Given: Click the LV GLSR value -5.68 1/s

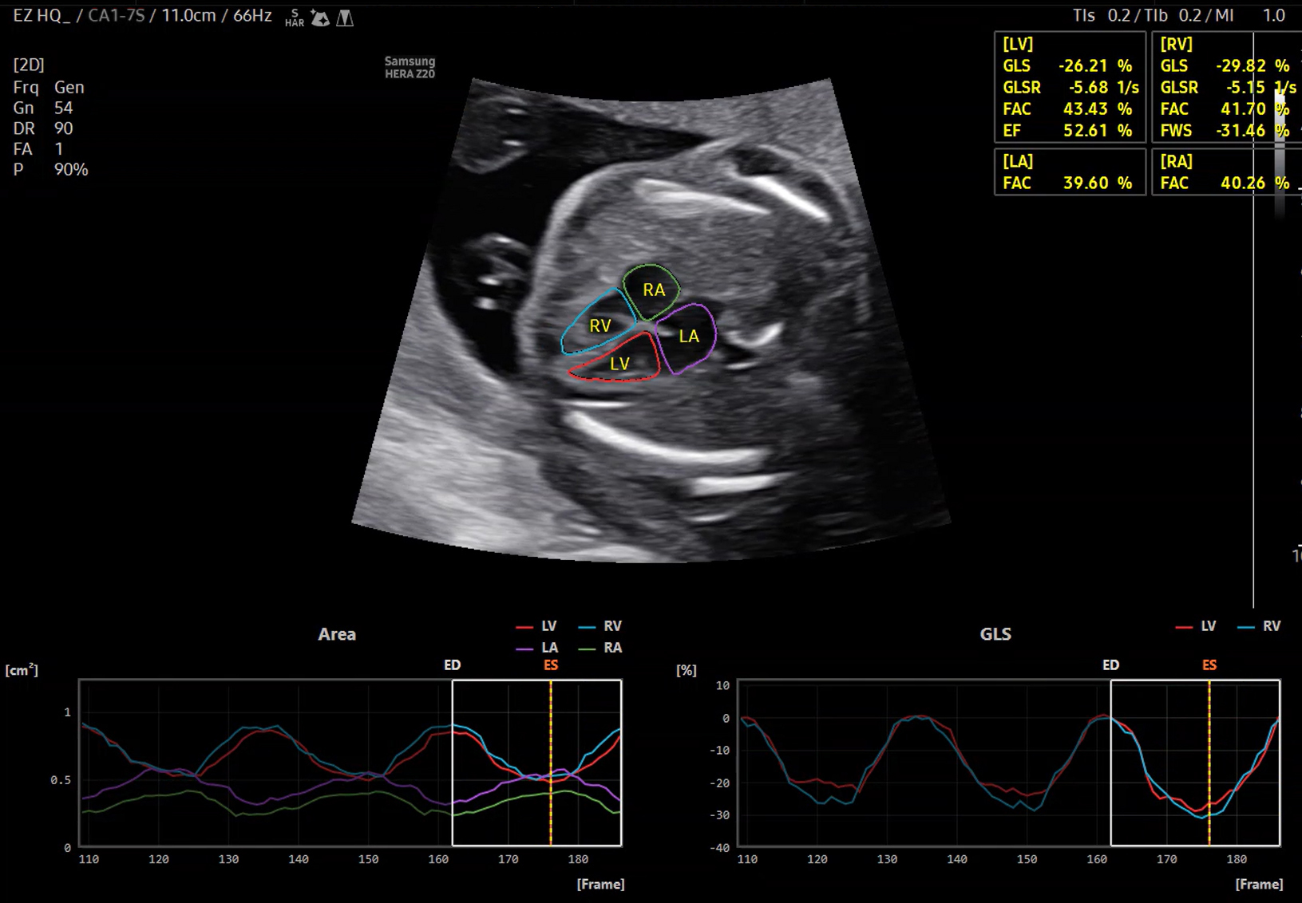Looking at the screenshot, I should pyautogui.click(x=1104, y=87).
